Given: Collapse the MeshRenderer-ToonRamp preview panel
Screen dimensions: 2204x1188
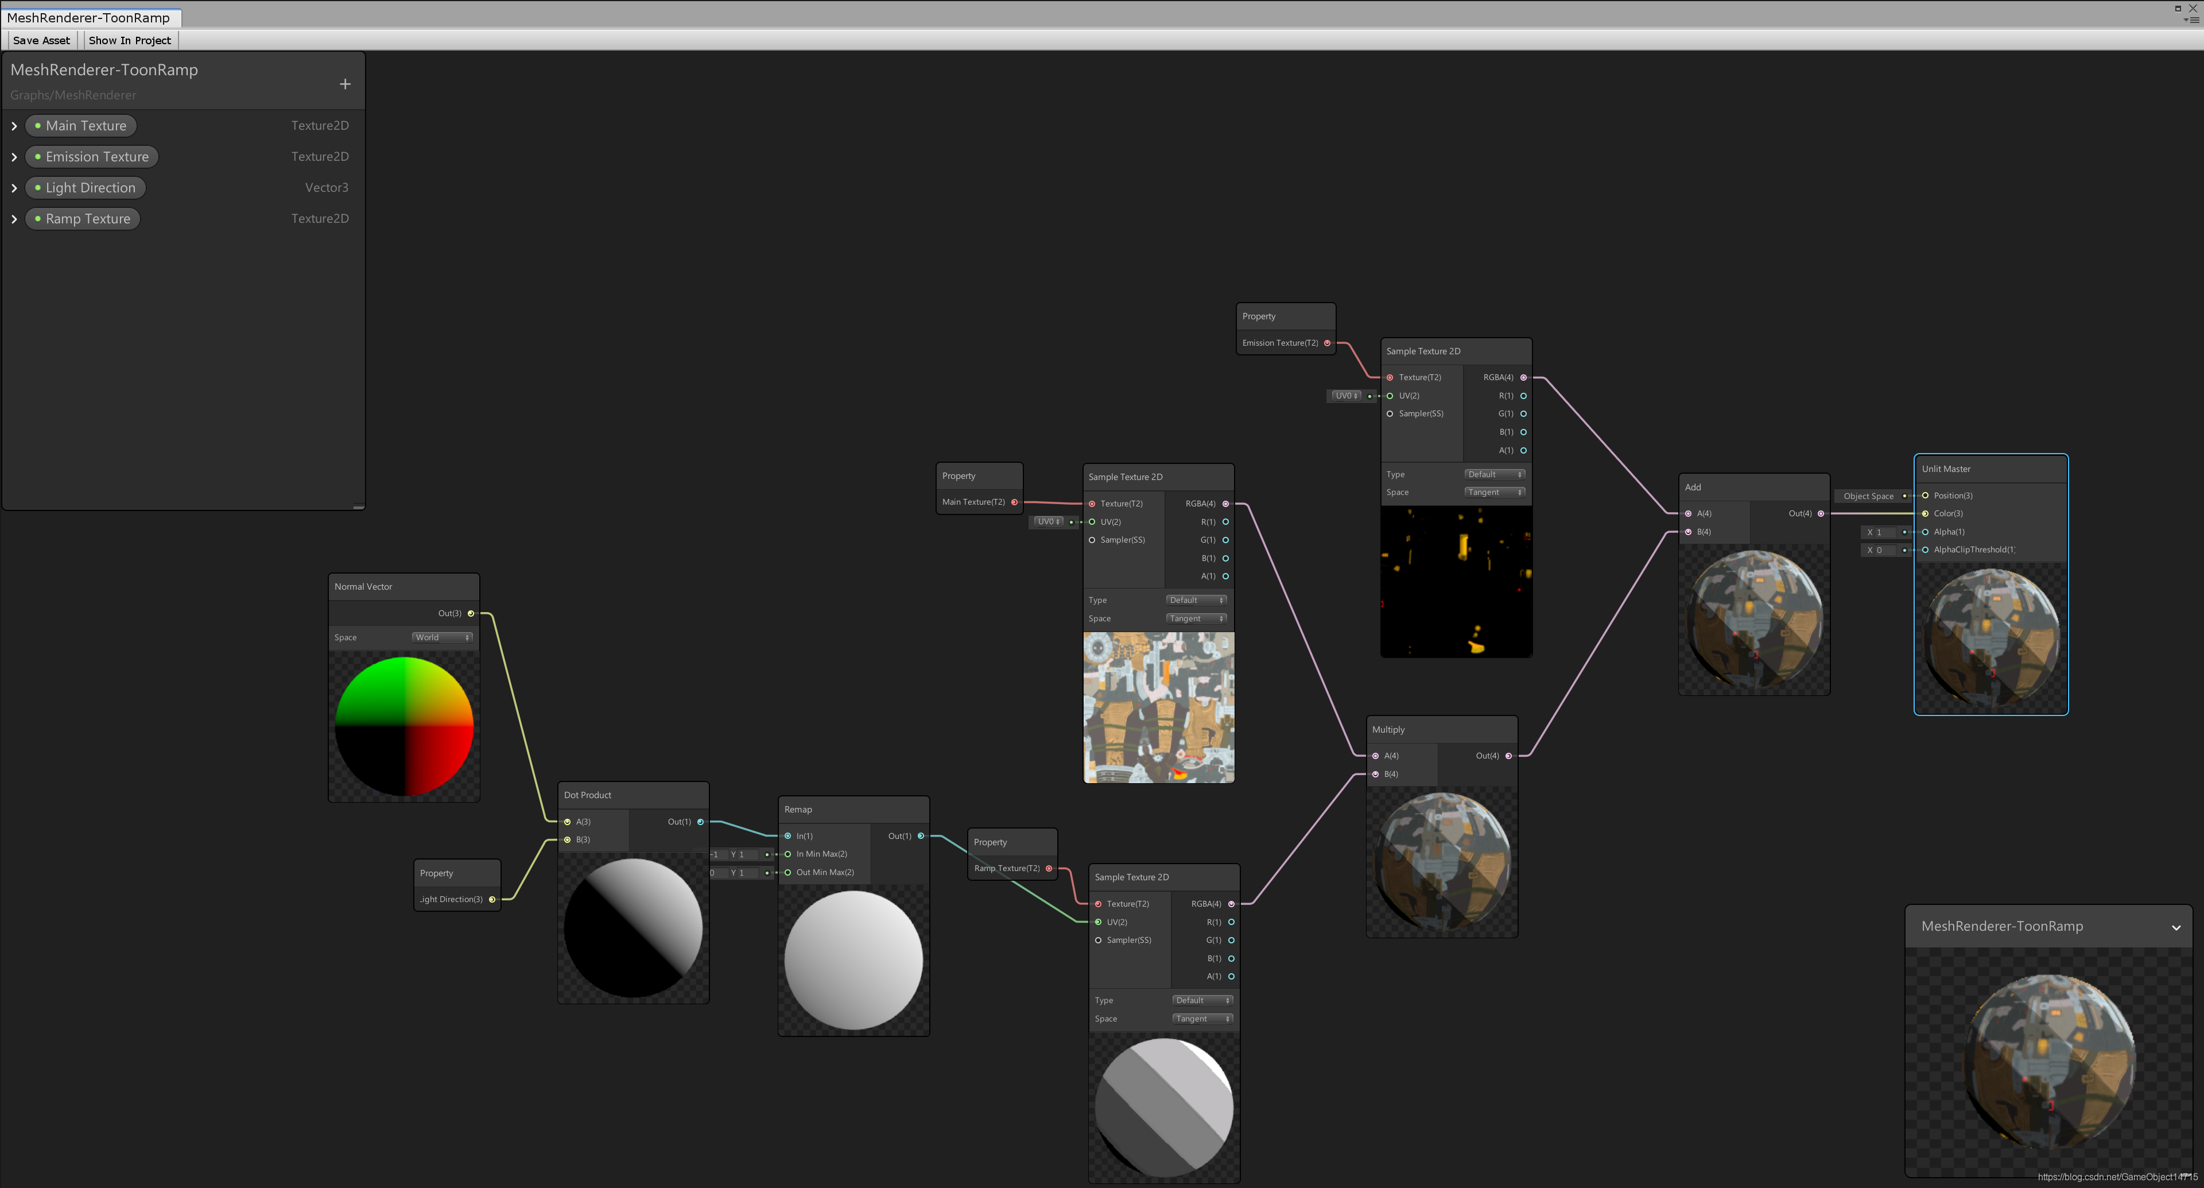Looking at the screenshot, I should click(2176, 927).
